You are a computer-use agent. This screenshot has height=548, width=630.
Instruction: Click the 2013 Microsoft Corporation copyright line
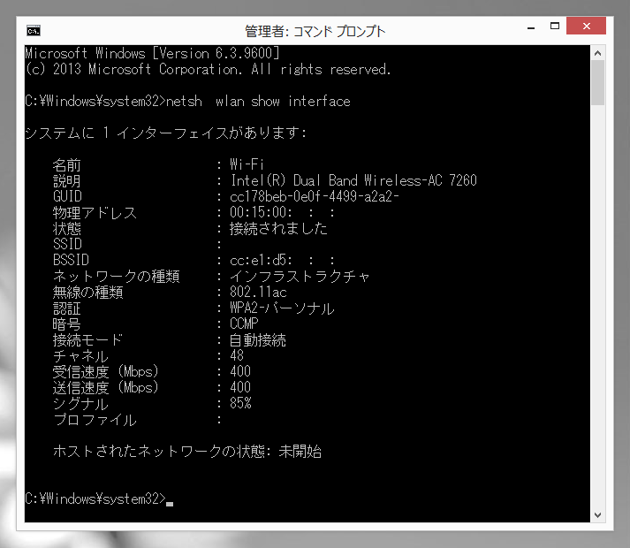[208, 70]
